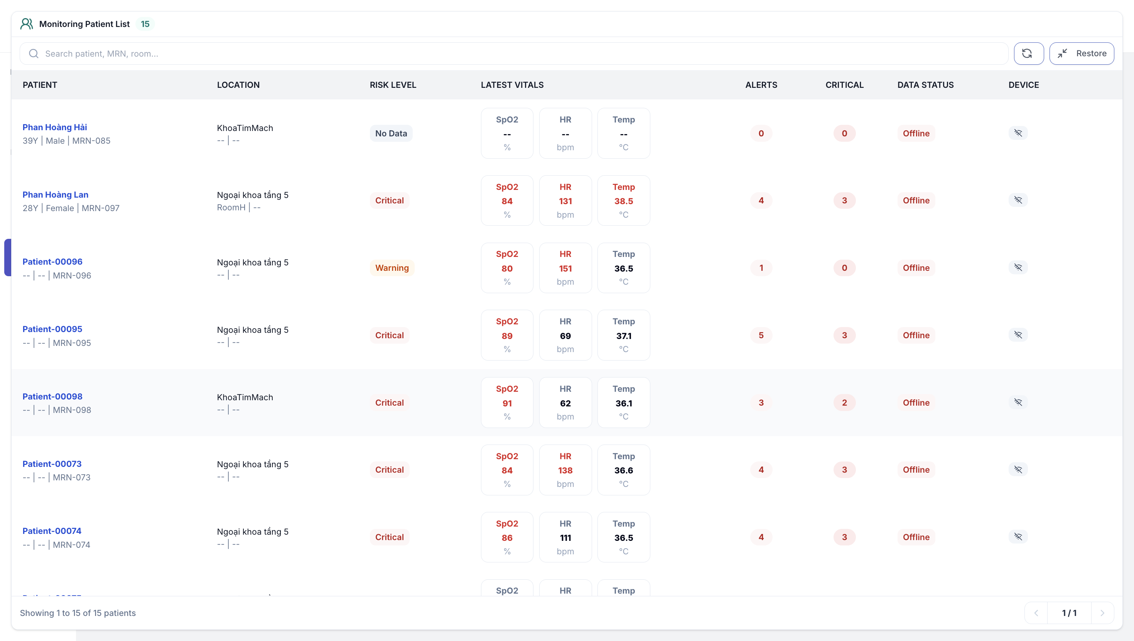
Task: Click SpO2 80 card for Patient-00096
Action: pyautogui.click(x=507, y=268)
